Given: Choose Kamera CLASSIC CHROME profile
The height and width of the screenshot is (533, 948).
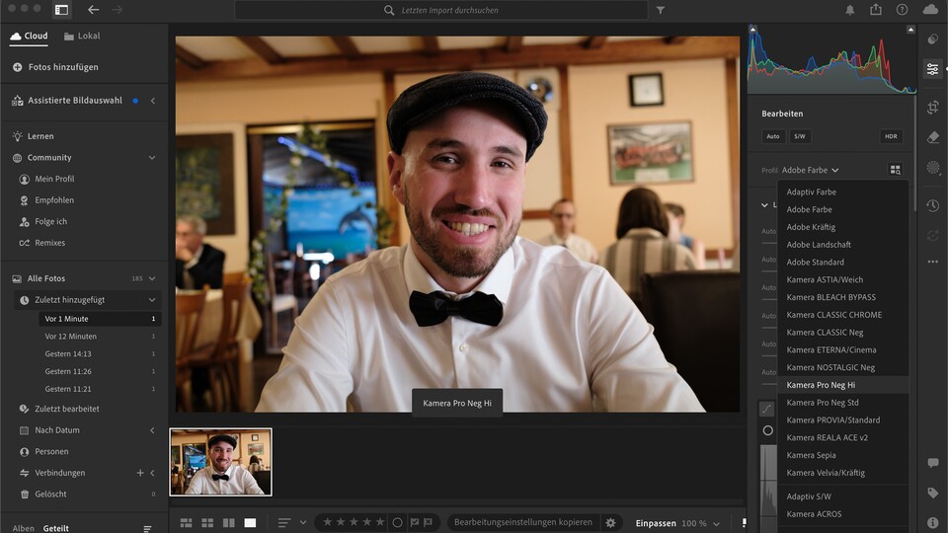Looking at the screenshot, I should (x=833, y=315).
